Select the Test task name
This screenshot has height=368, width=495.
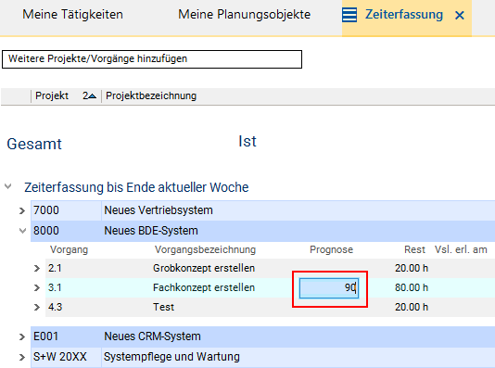[x=163, y=307]
